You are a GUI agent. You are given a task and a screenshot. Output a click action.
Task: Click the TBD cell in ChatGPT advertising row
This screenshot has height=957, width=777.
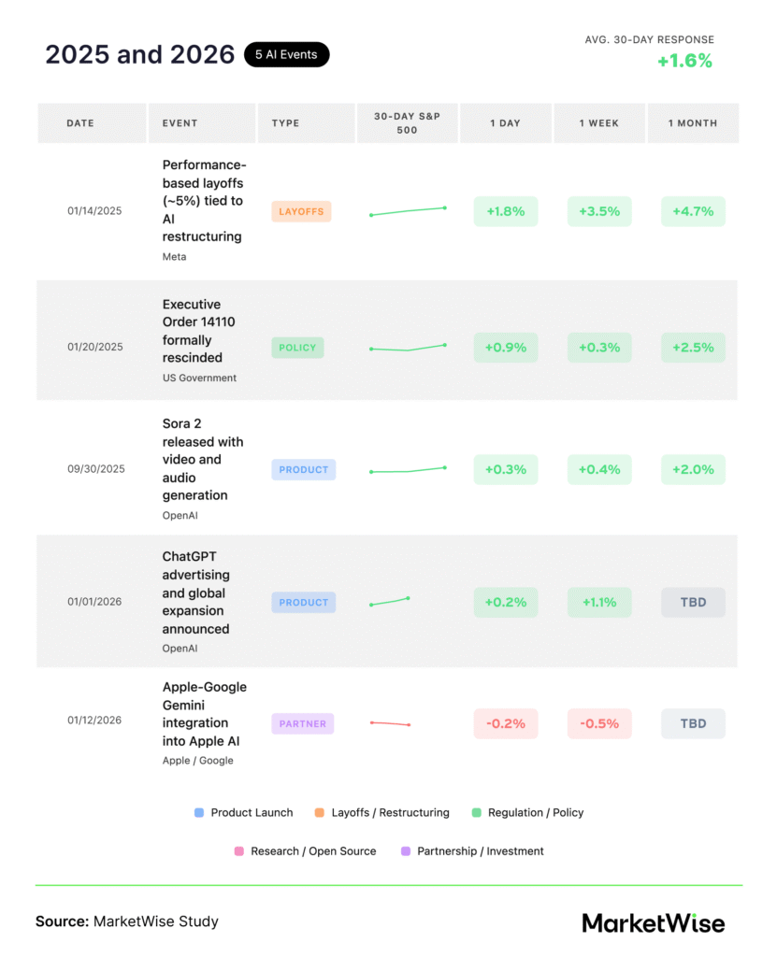[x=693, y=603]
